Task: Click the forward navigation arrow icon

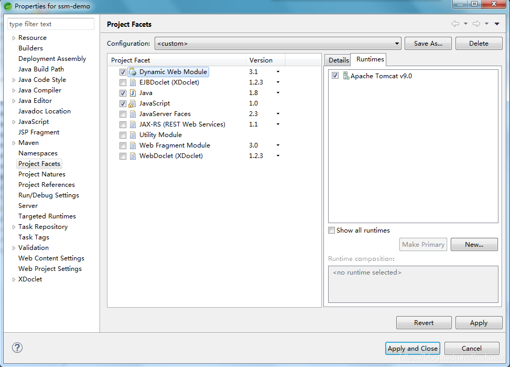Action: pyautogui.click(x=476, y=24)
